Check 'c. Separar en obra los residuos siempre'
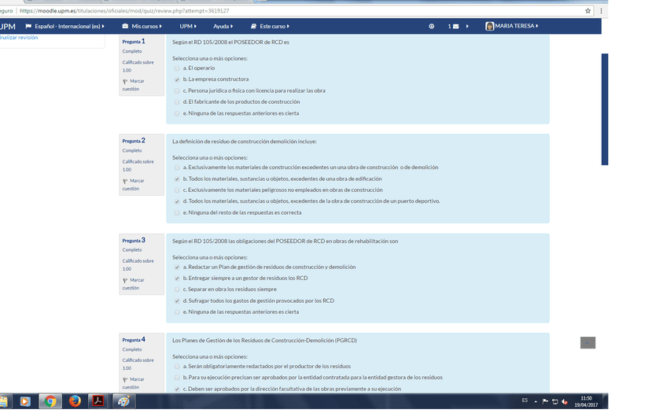This screenshot has width=667, height=417. (177, 290)
